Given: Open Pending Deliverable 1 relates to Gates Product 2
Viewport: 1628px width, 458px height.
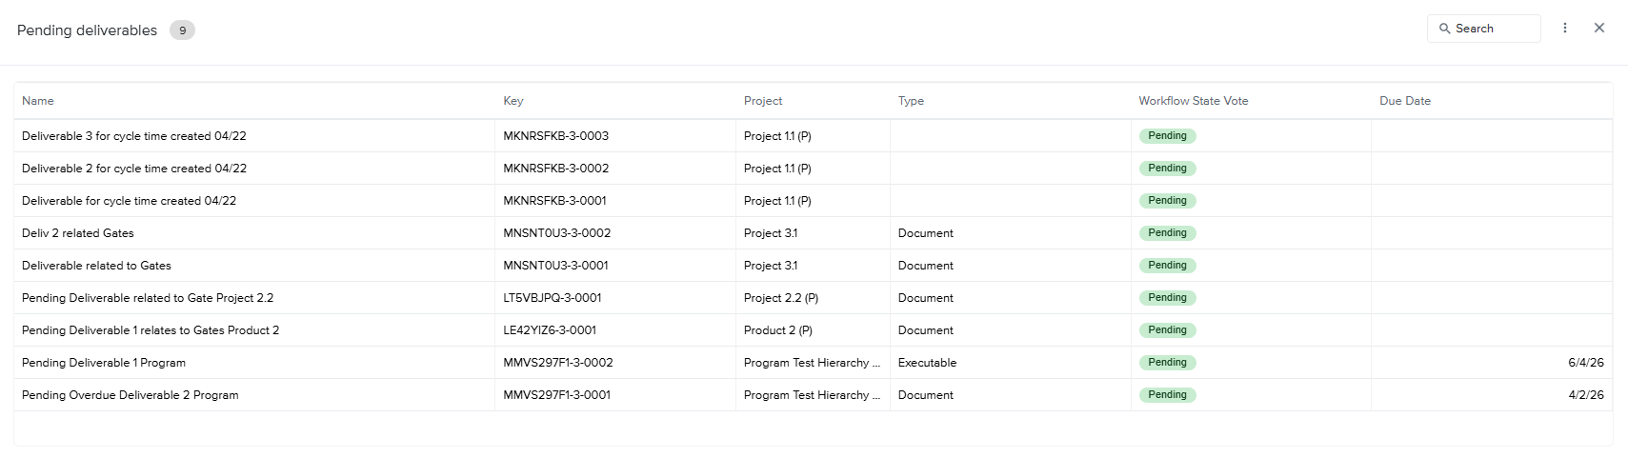Looking at the screenshot, I should point(151,330).
